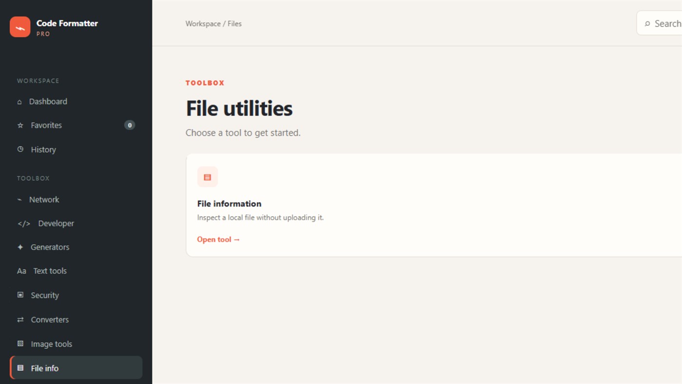Open the Converters toolbox category

click(x=76, y=320)
